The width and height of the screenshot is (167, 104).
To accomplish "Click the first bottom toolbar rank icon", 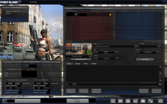I will tap(113, 100).
